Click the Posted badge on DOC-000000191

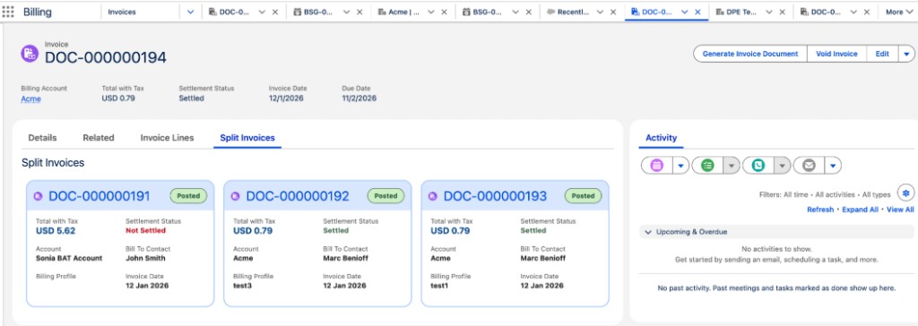188,196
